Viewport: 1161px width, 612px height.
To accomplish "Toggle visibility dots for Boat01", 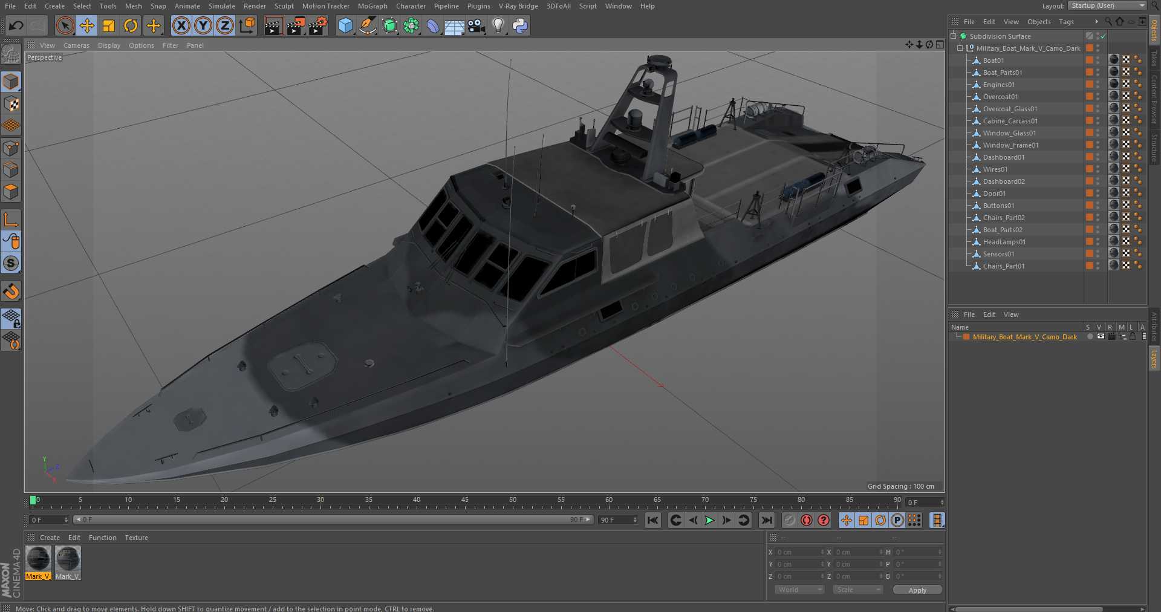I will (1099, 60).
